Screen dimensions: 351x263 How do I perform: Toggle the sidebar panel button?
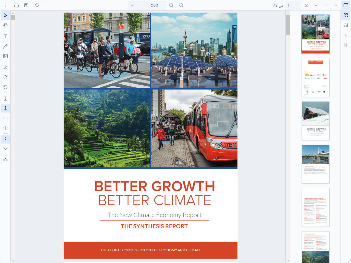[346, 5]
